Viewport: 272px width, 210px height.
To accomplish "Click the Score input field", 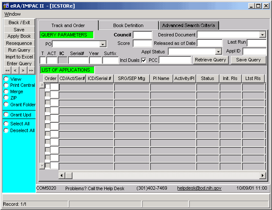I will [x=142, y=43].
